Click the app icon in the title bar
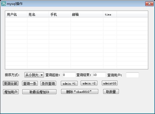The width and height of the screenshot is (155, 114). pyautogui.click(x=4, y=4)
